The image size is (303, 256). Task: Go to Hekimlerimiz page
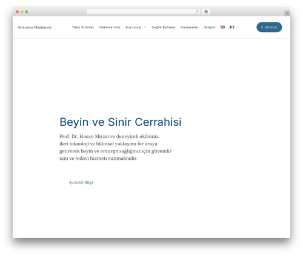[x=110, y=27]
